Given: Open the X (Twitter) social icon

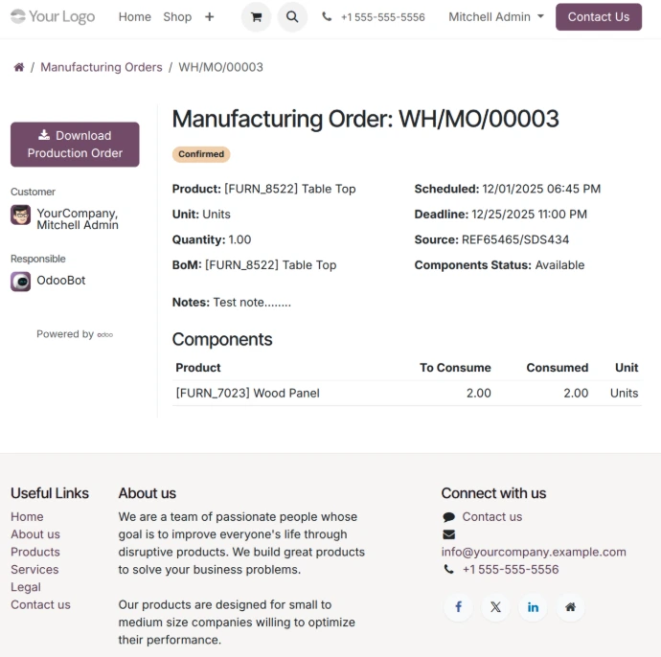Looking at the screenshot, I should (x=495, y=607).
